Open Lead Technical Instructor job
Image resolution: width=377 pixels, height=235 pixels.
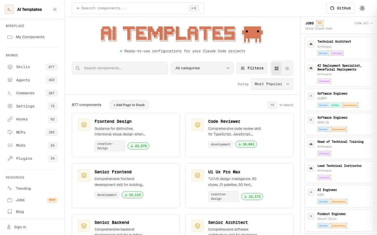pyautogui.click(x=339, y=172)
